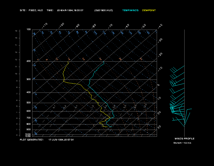
Task: Click the "(I3201800.HUD)" file name
Action: 103,10
